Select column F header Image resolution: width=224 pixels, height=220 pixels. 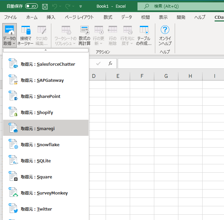[x=142, y=76]
